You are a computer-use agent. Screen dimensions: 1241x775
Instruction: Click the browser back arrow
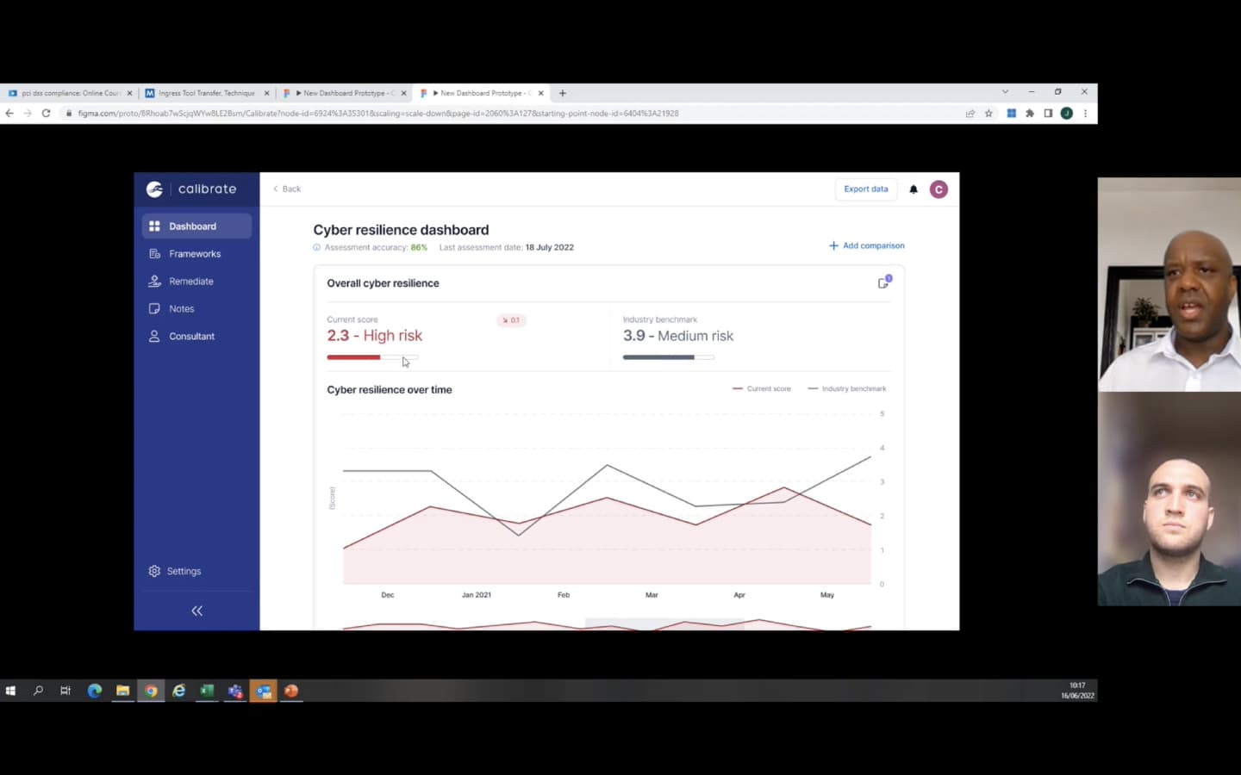[x=9, y=113]
